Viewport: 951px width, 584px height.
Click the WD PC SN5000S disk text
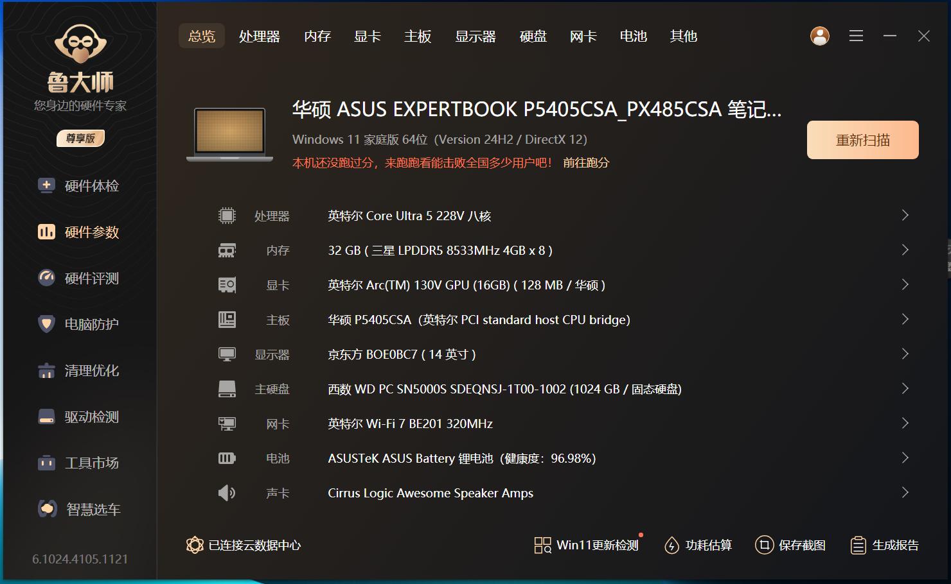(x=504, y=390)
